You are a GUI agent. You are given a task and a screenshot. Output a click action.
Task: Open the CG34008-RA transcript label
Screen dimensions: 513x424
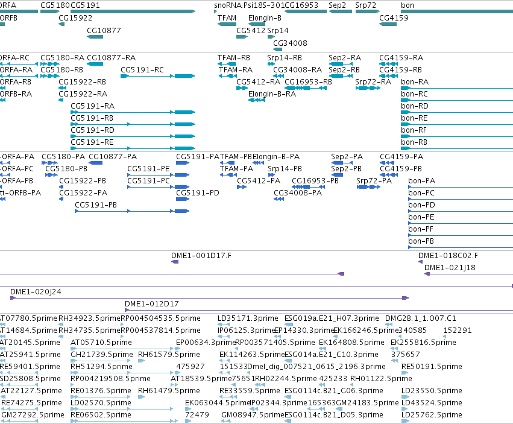(x=297, y=70)
